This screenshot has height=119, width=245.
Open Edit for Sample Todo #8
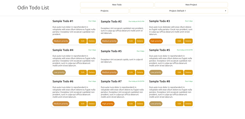(179, 104)
